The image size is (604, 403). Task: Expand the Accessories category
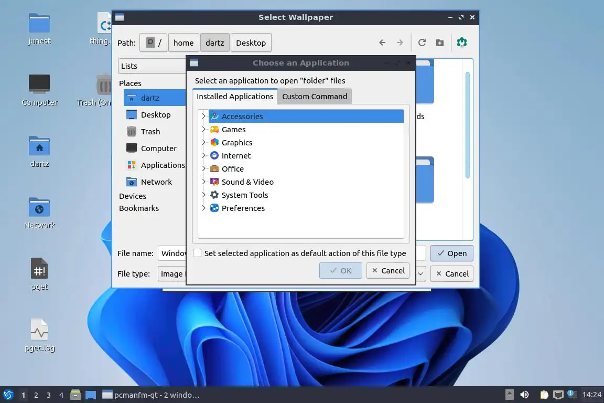tap(204, 116)
